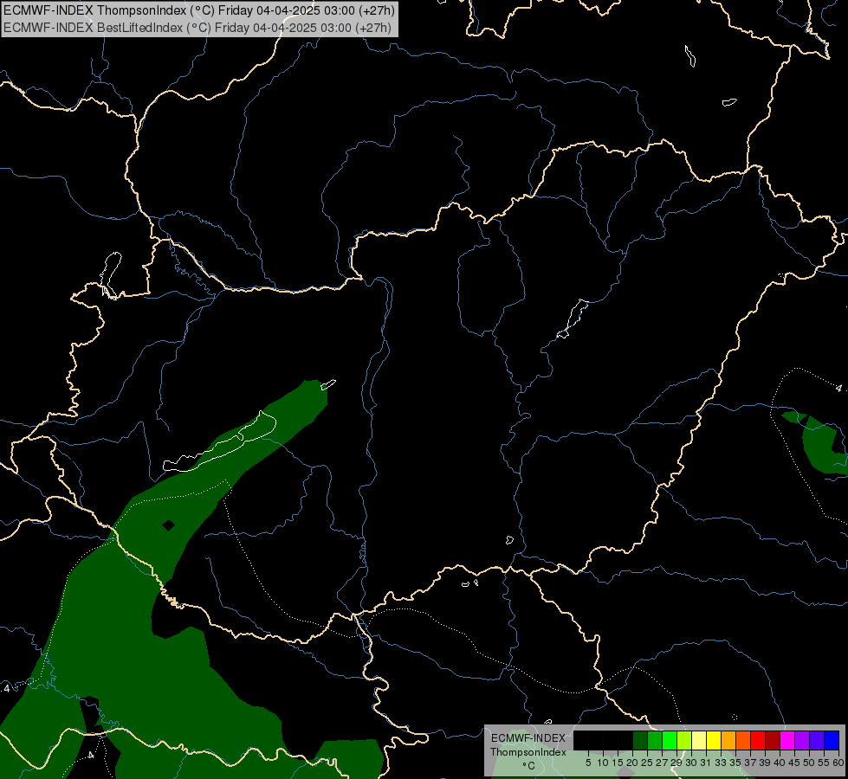The image size is (848, 779).
Task: Click the legend scale value '60'
Action: click(x=838, y=763)
